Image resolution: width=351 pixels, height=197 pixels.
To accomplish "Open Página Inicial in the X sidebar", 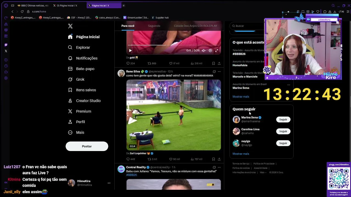I will tap(84, 37).
